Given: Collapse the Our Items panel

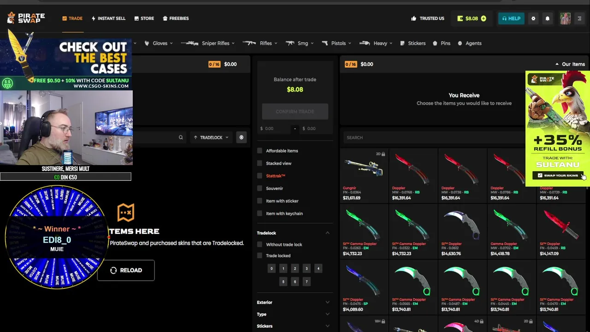Looking at the screenshot, I should (570, 64).
